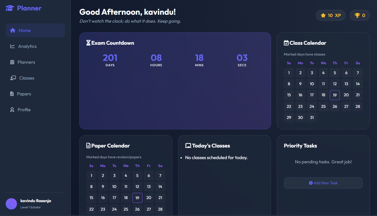Viewport: 377px width, 216px height.
Task: Click the purple user avatar circle
Action: click(x=11, y=204)
